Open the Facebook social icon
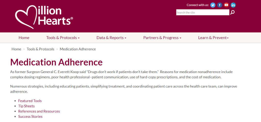This screenshot has height=122, width=261. click(220, 5)
